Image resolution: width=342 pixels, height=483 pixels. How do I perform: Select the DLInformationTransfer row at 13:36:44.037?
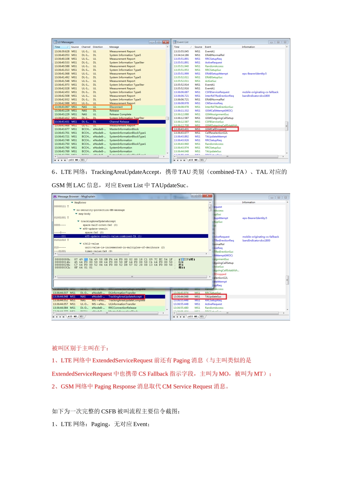(109, 293)
